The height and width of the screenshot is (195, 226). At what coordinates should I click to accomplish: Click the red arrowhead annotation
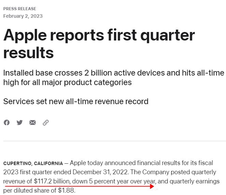pos(152,186)
